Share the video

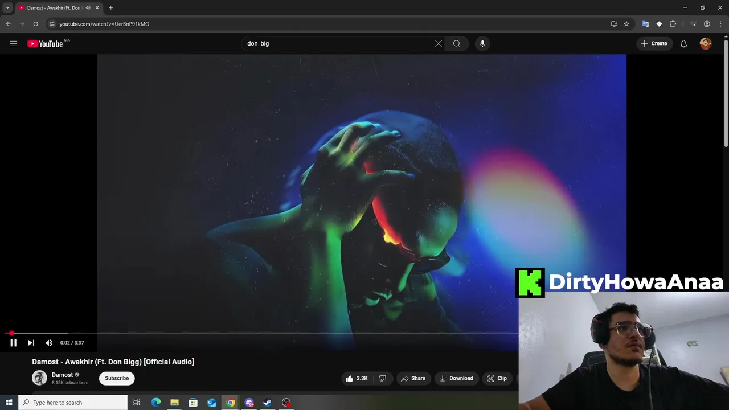413,378
